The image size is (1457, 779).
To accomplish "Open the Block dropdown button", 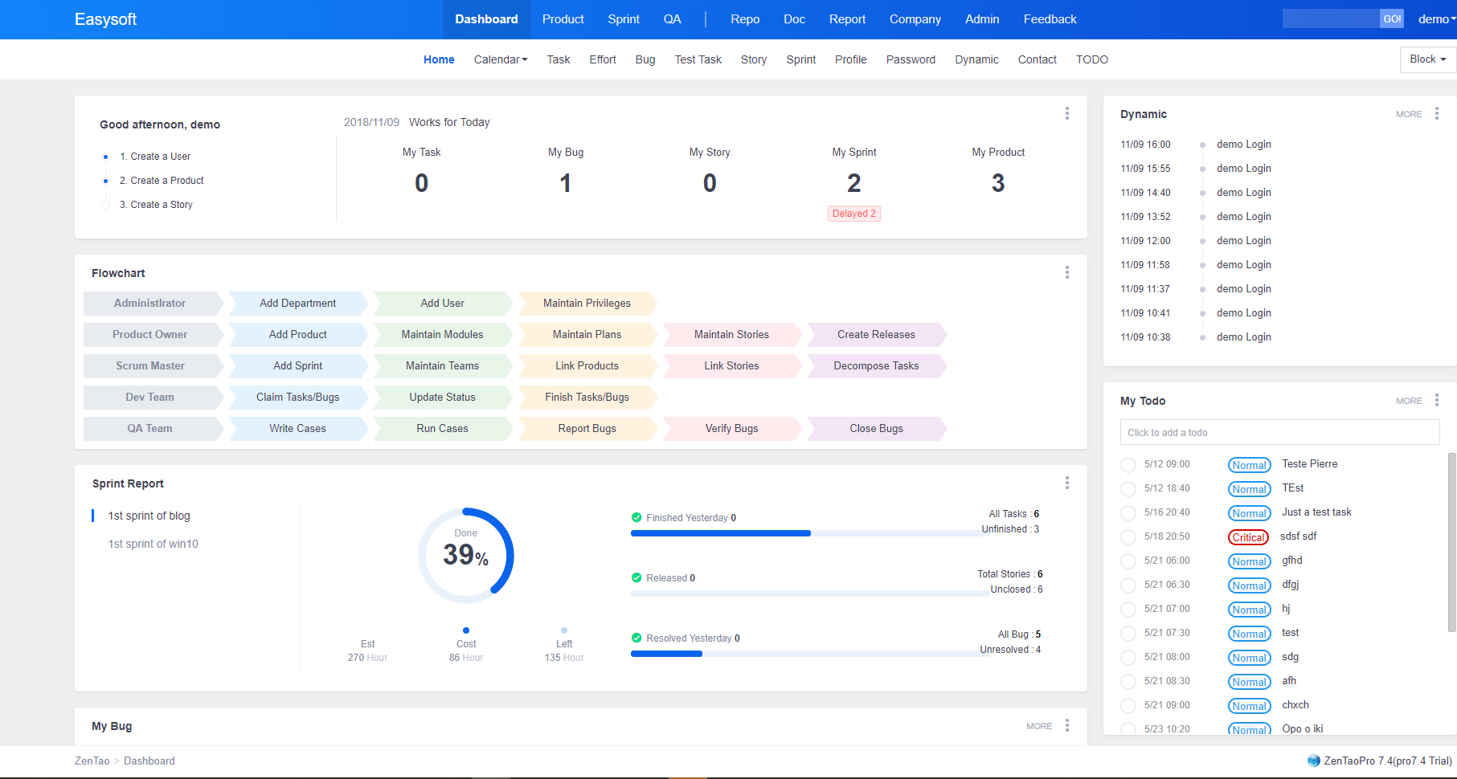I will click(x=1427, y=59).
